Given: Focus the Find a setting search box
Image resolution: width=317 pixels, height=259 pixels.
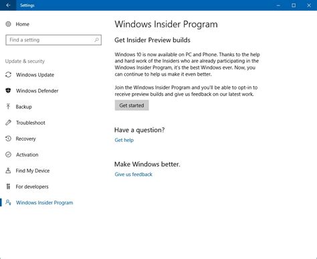Looking at the screenshot, I should tap(54, 40).
